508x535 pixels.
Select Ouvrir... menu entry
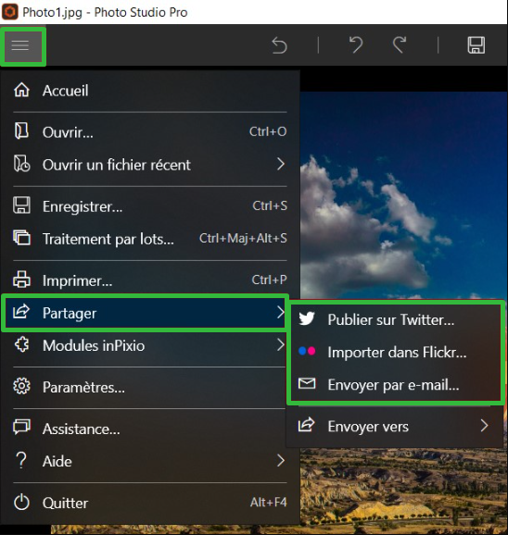pos(150,132)
